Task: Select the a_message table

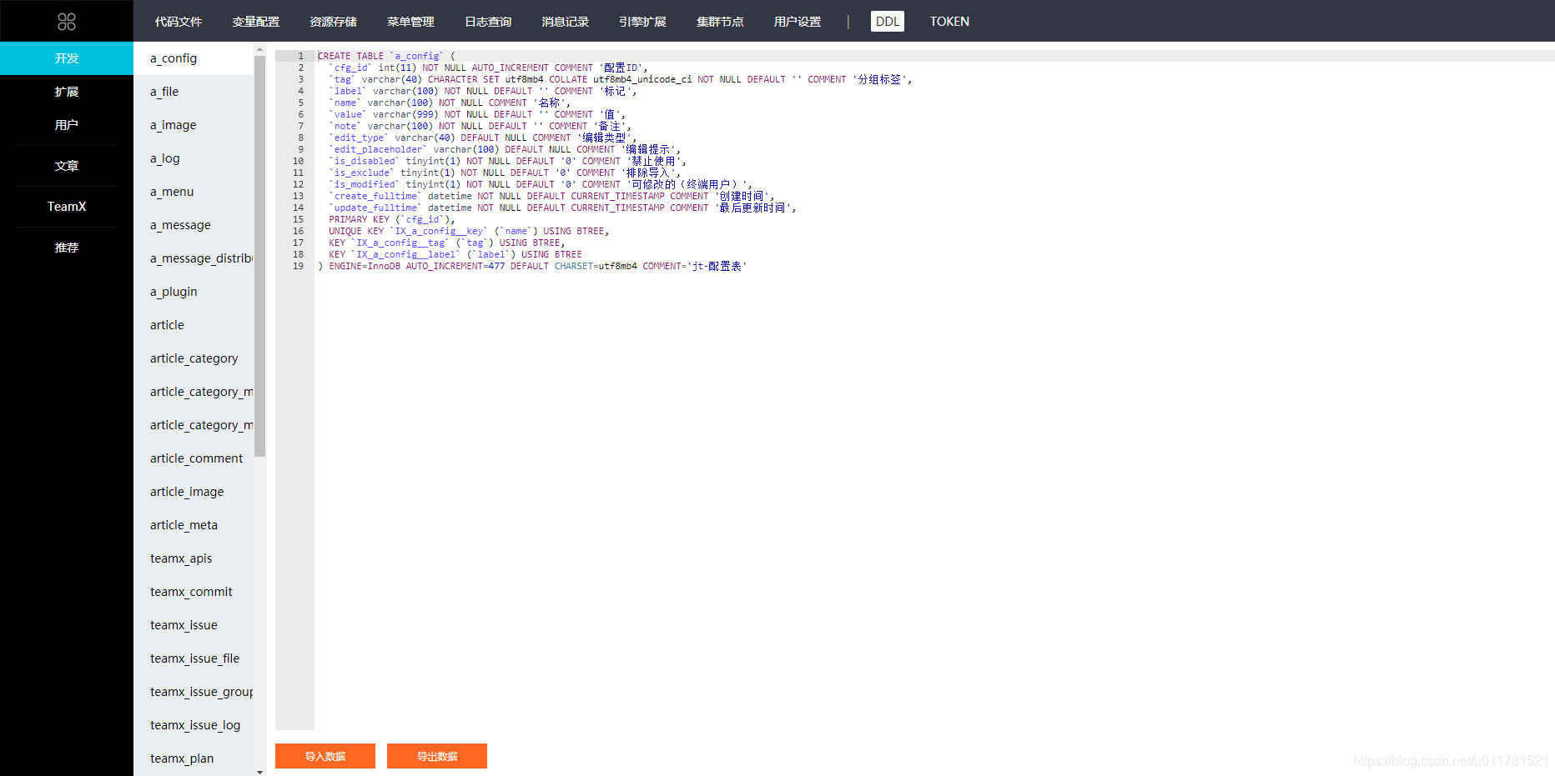Action: click(194, 225)
